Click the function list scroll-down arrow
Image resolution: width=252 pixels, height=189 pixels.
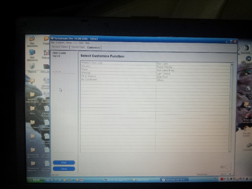(230, 151)
